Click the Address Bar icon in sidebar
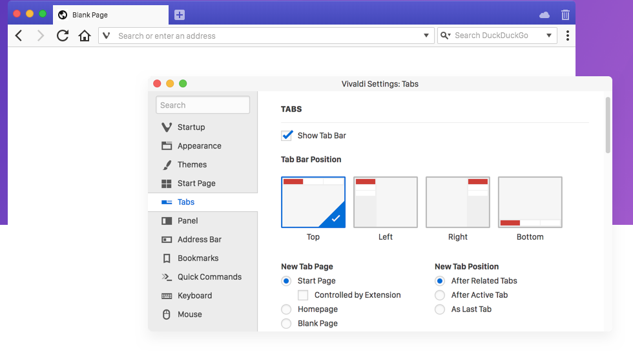633x356 pixels. [167, 240]
